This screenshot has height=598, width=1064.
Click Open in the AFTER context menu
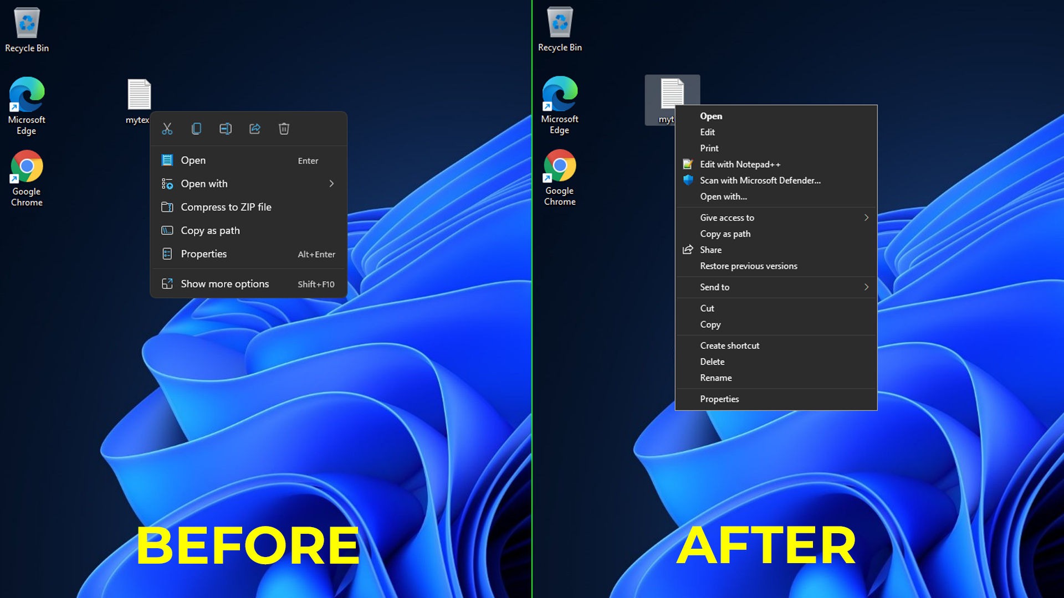point(710,116)
